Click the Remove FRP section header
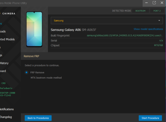166x122 pixels. click(x=31, y=56)
